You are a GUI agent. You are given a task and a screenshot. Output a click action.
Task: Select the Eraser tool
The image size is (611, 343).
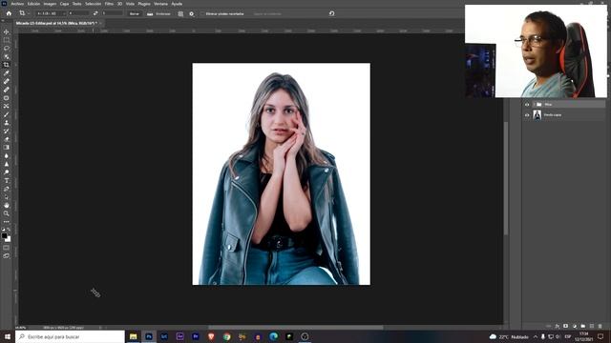pyautogui.click(x=7, y=139)
